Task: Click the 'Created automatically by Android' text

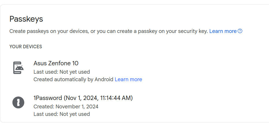Action: [73, 79]
